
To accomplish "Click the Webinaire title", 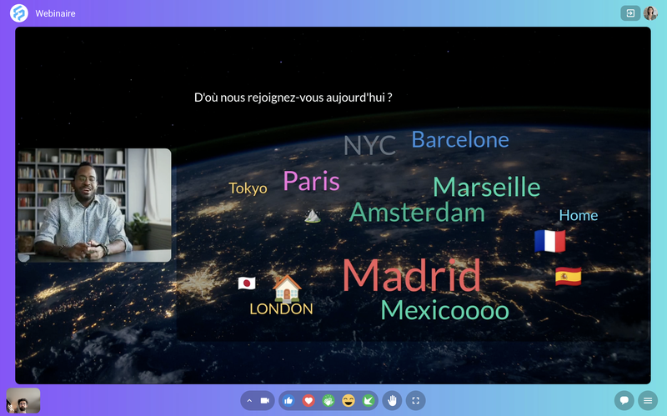I will (55, 13).
